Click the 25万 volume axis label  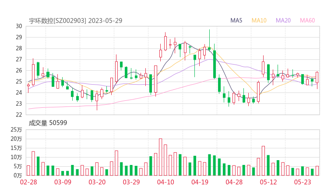[16, 130]
